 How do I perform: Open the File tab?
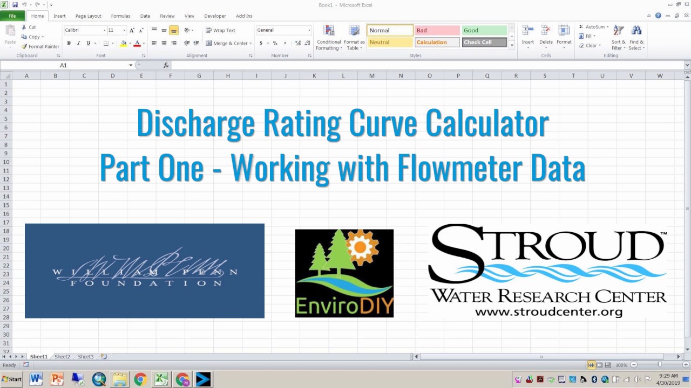coord(12,16)
